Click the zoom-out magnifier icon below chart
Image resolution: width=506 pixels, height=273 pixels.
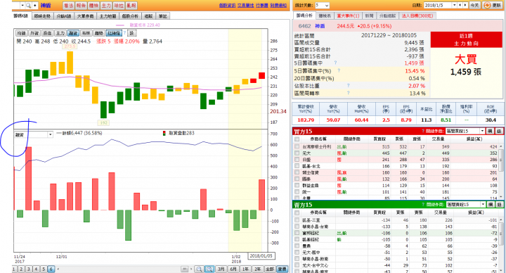click(199, 269)
